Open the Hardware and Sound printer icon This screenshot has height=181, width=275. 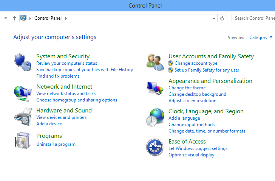(23, 117)
